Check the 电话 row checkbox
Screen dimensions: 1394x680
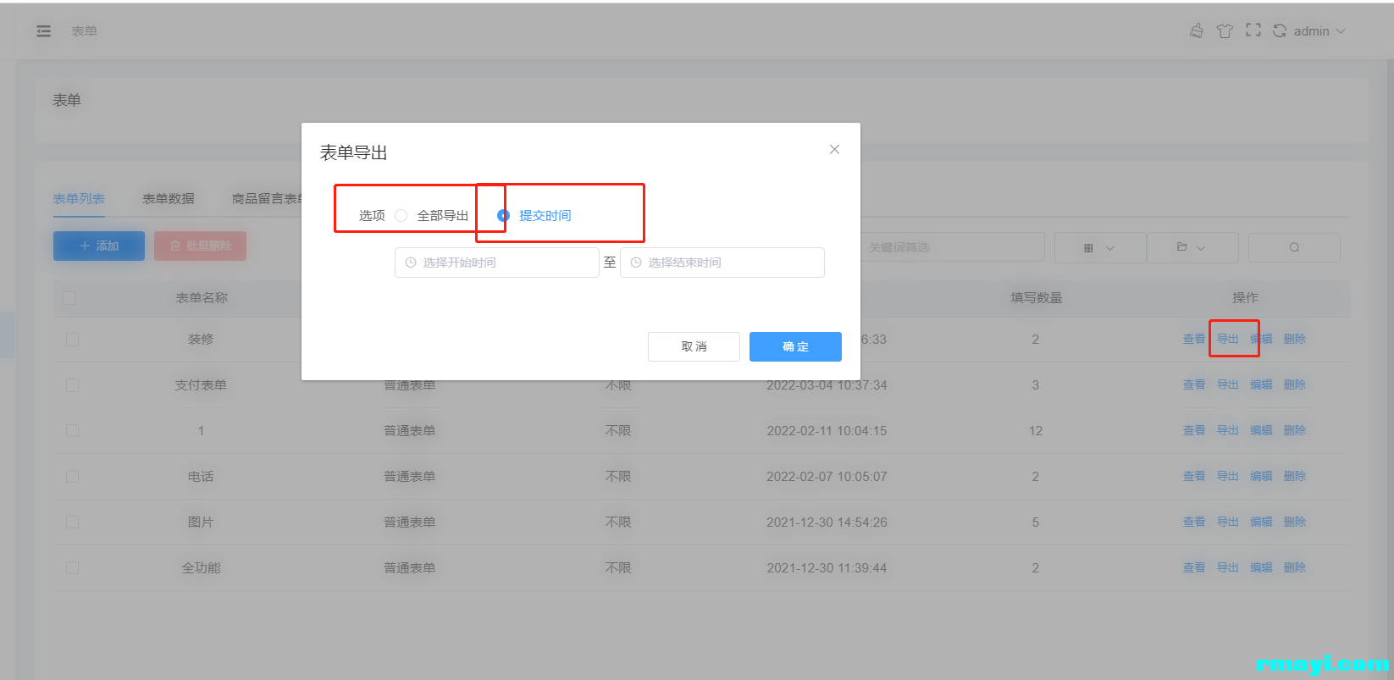[x=72, y=477]
